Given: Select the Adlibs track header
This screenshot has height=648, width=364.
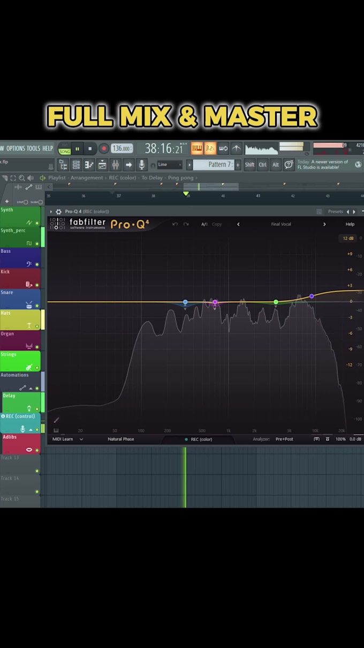Looking at the screenshot, I should tap(20, 443).
